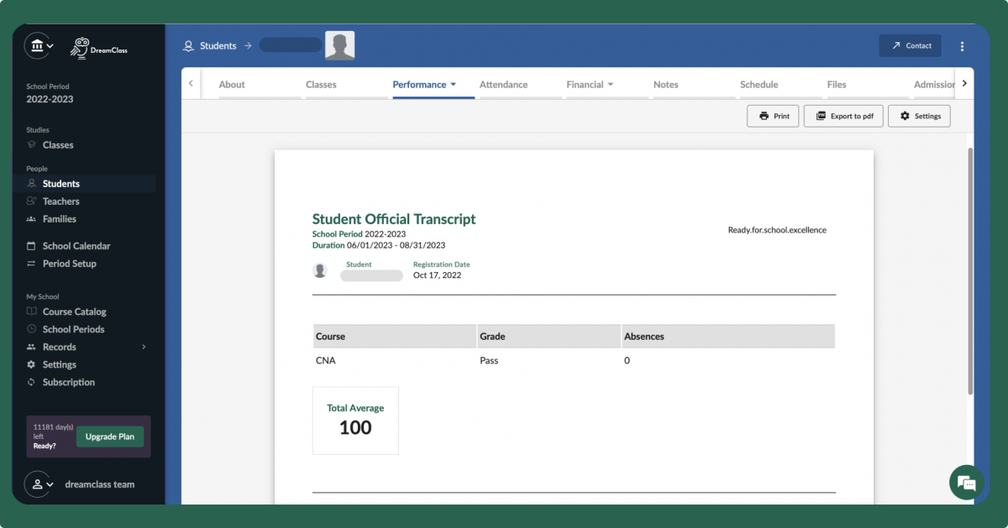1008x528 pixels.
Task: Open Subscription via the refresh icon
Action: pos(31,381)
